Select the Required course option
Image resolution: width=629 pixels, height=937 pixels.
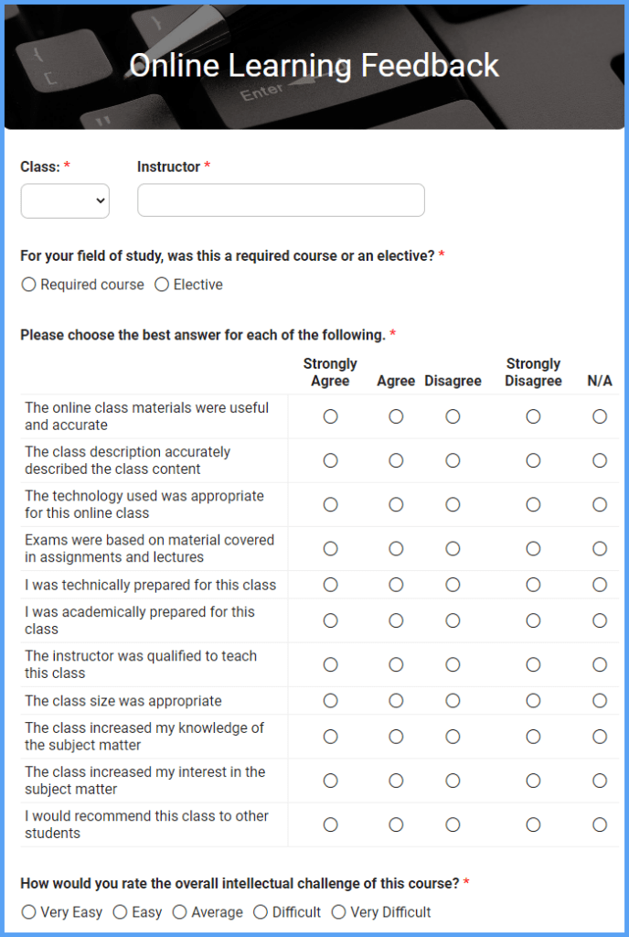(28, 285)
